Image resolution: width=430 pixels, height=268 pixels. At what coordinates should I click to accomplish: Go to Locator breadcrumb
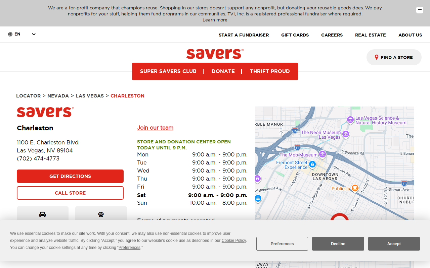coord(28,96)
